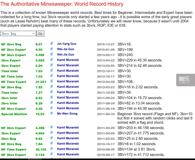Click the link icon beside score 9.62
Viewport: 195px width, 160px height.
tap(52, 138)
